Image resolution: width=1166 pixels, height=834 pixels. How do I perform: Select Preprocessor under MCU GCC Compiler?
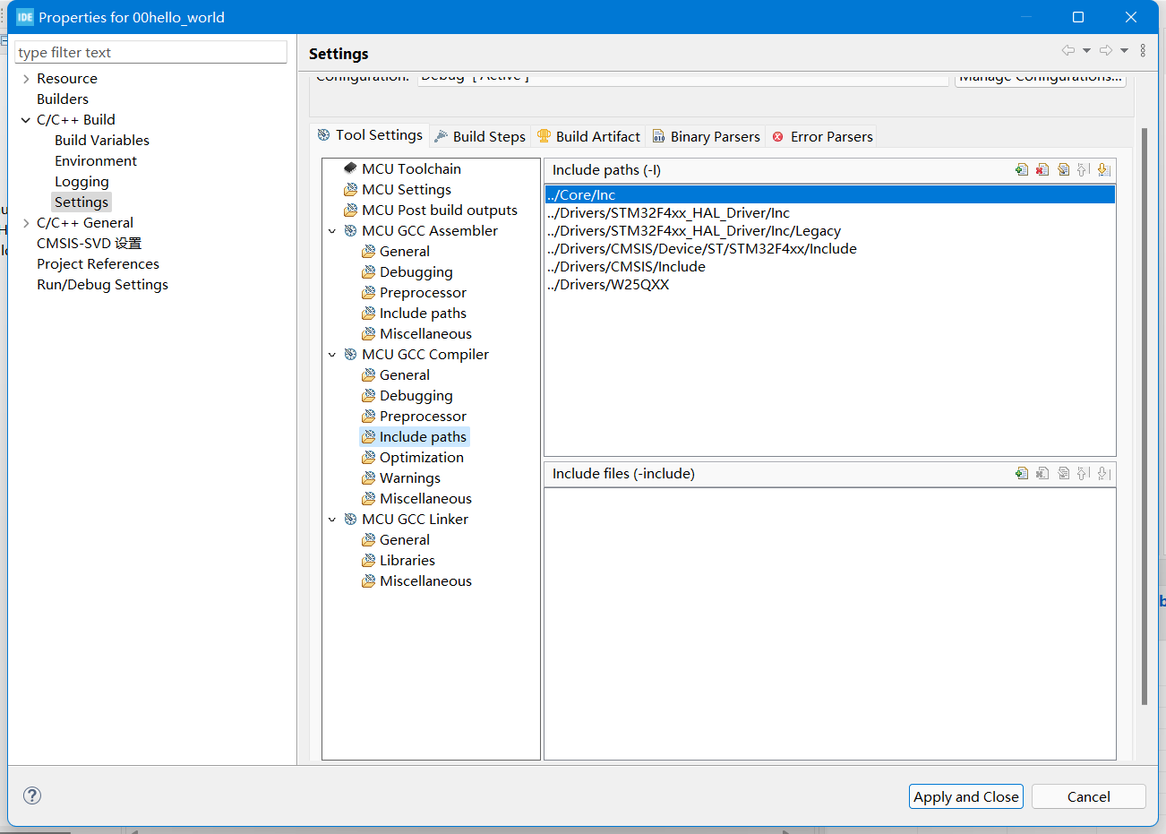[423, 416]
